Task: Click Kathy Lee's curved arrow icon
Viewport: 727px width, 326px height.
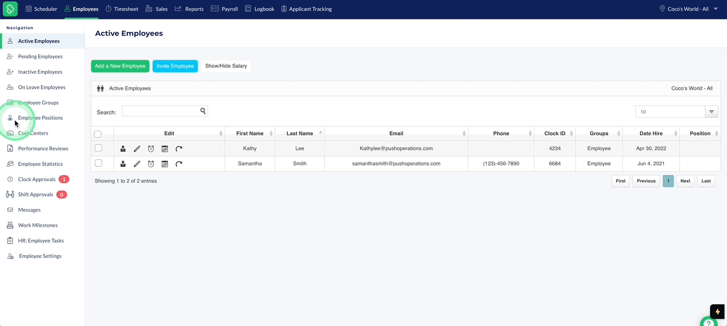Action: (x=179, y=148)
